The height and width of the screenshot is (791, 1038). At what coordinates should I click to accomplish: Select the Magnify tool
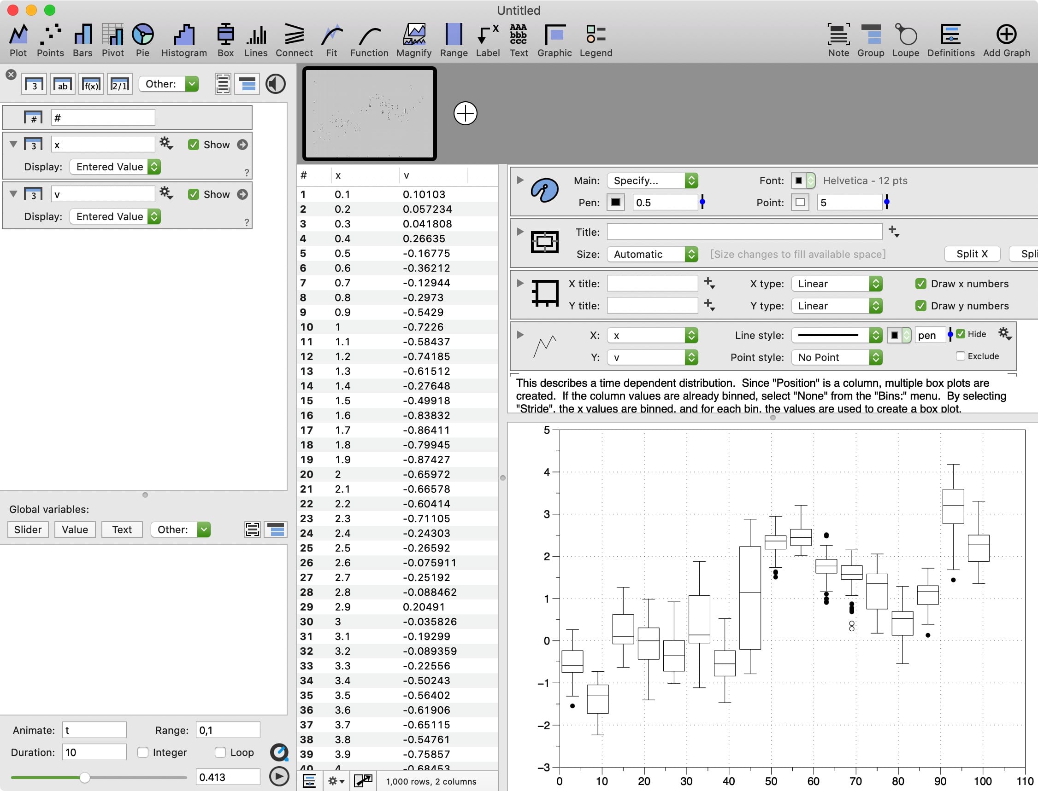pos(413,39)
